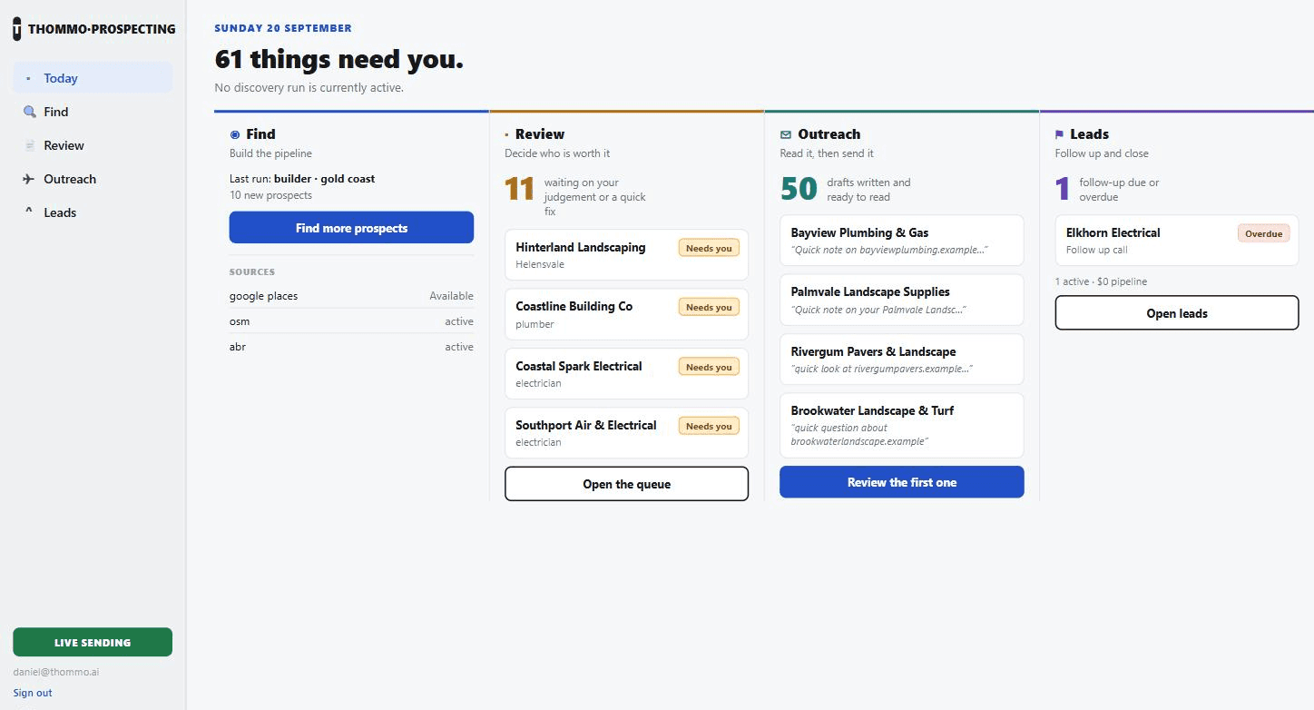Open the Brookwater Landscape & Turf draft
This screenshot has width=1314, height=710.
[x=902, y=426]
